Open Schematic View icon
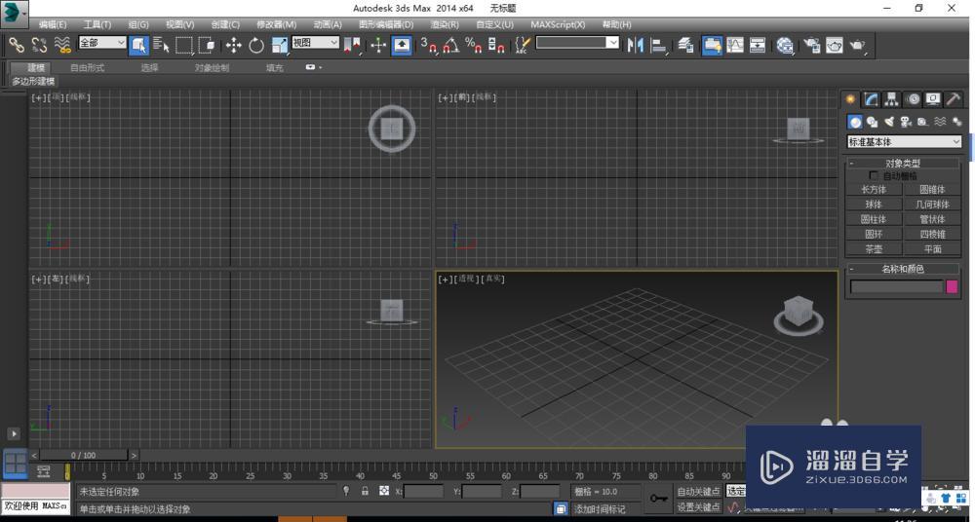975x522 pixels. 758,45
